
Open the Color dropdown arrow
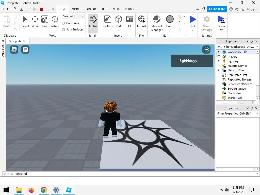170,30
